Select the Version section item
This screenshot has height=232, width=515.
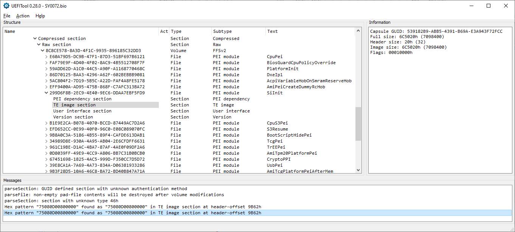(x=73, y=117)
